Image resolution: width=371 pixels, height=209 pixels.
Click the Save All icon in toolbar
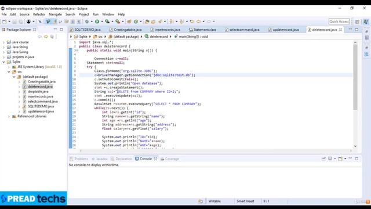tap(21, 21)
